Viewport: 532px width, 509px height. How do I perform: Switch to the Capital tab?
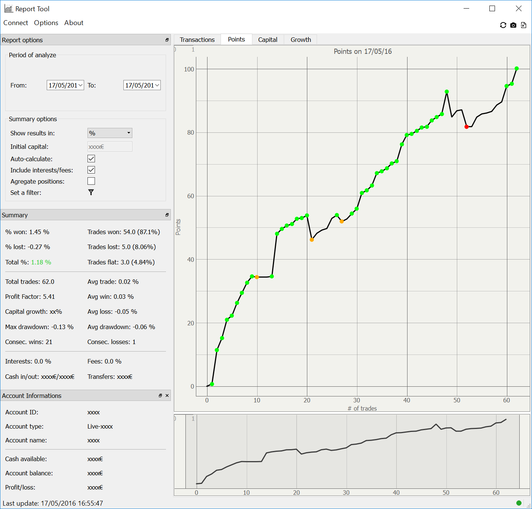pos(268,40)
